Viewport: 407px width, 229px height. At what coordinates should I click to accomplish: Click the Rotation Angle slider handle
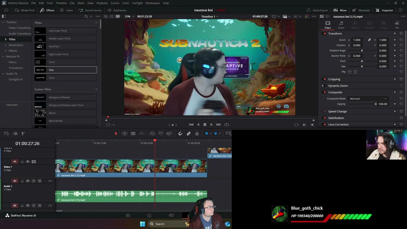(362, 51)
